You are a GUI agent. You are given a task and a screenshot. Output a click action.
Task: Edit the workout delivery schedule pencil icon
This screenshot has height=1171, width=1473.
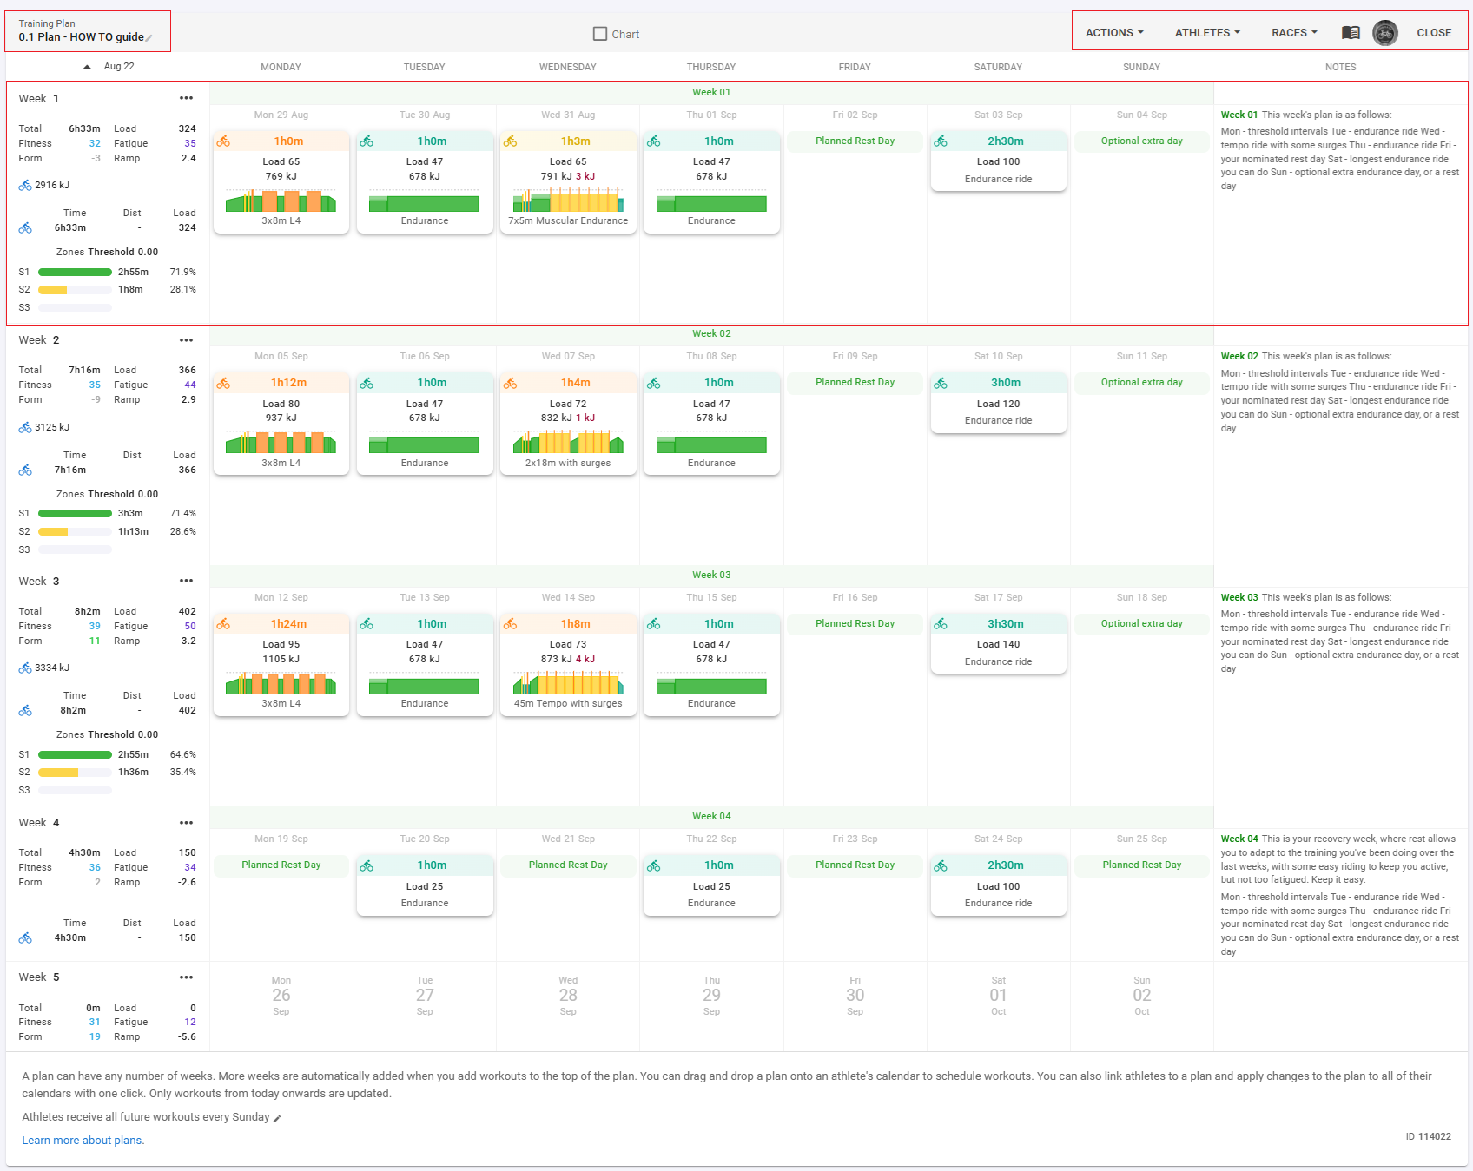tap(278, 1118)
